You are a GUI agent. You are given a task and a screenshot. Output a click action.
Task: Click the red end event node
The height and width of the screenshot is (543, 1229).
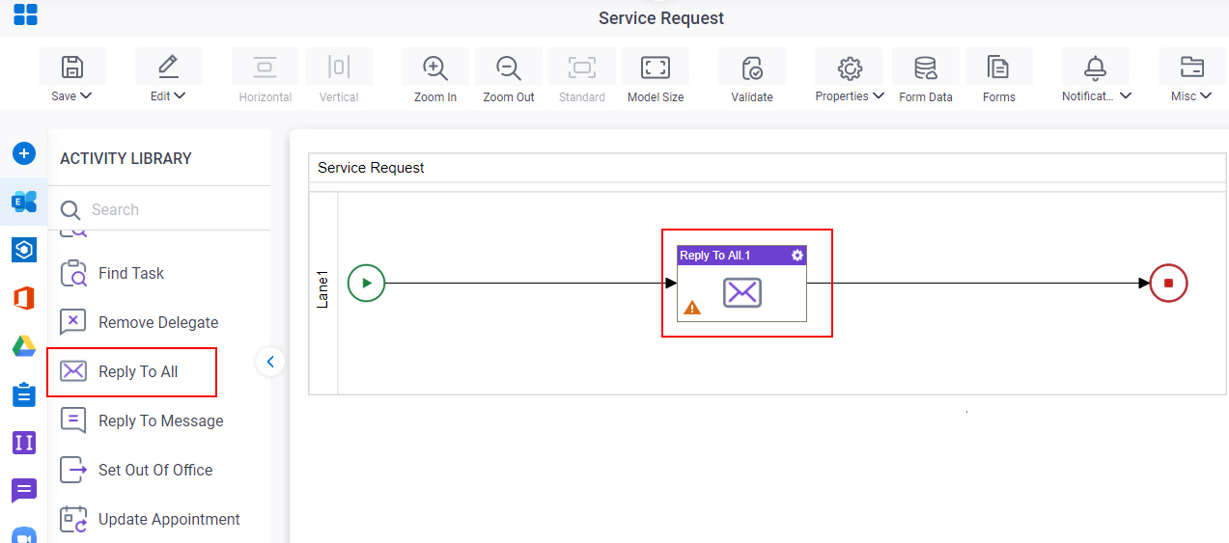click(1168, 284)
